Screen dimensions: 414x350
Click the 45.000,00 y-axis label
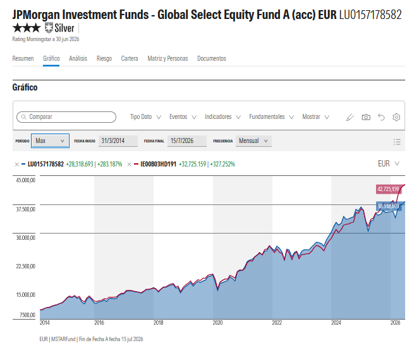[26, 180]
